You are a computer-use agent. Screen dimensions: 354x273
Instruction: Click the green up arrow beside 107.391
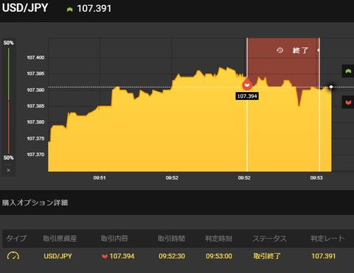[x=70, y=10]
